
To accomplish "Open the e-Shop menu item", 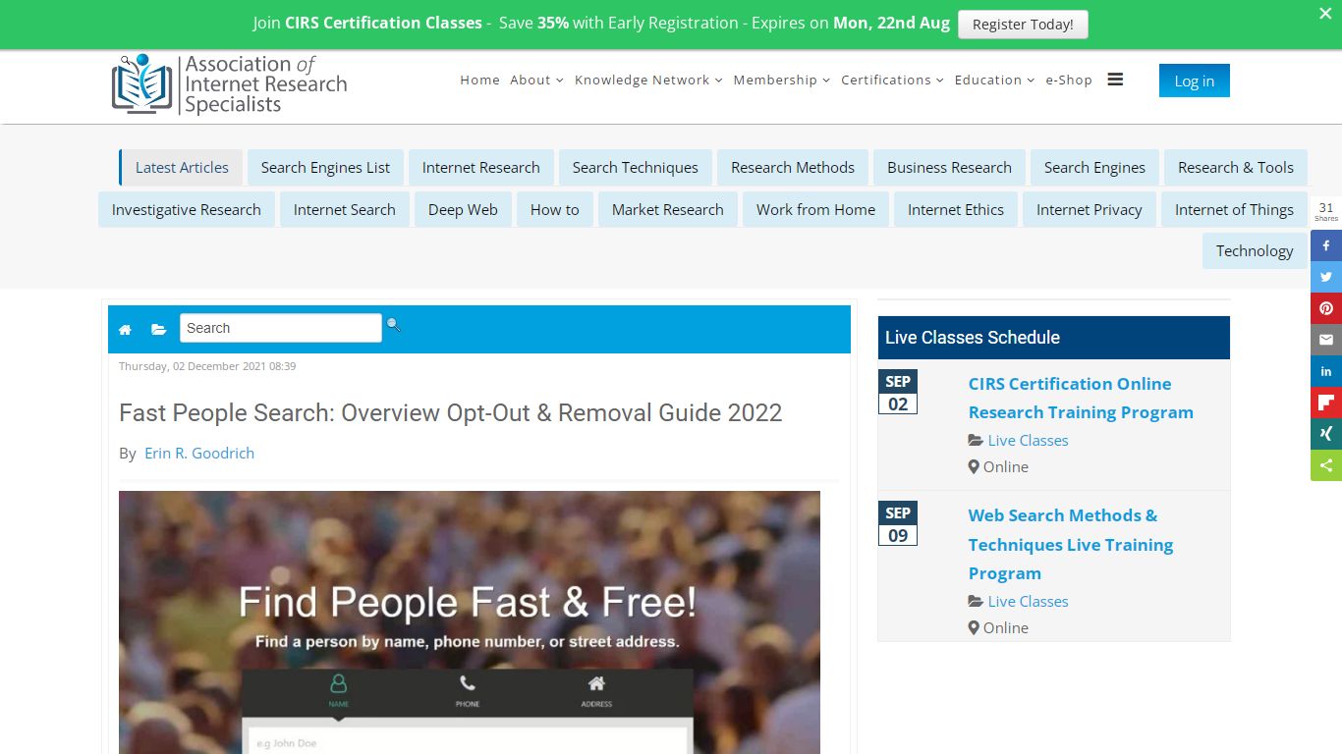I will (1069, 80).
